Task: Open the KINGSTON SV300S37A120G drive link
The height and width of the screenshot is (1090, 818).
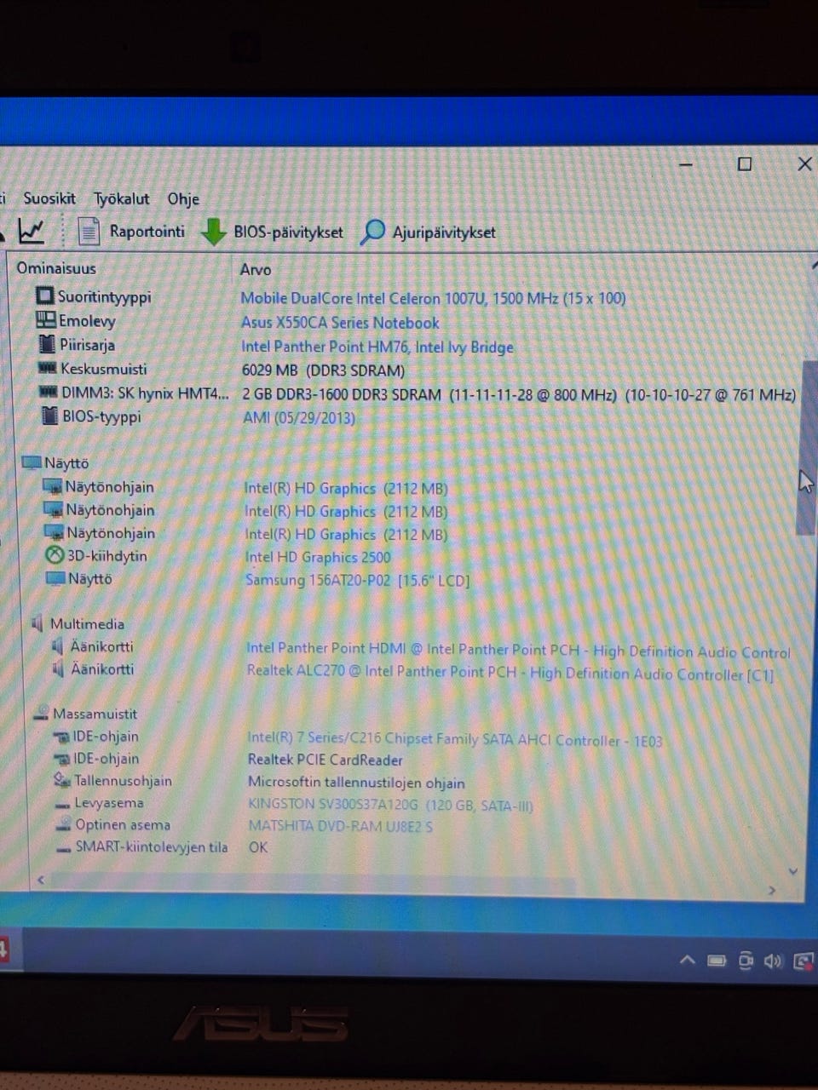Action: pyautogui.click(x=390, y=805)
